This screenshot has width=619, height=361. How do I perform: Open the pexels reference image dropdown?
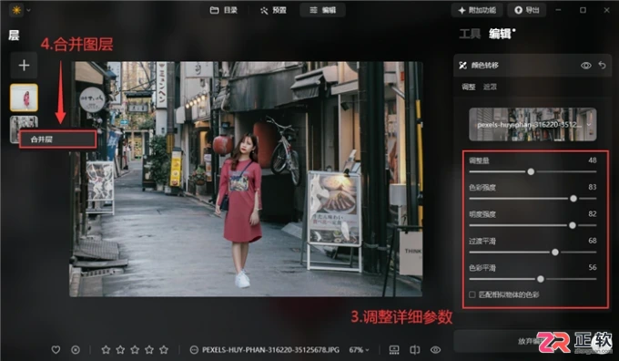pyautogui.click(x=533, y=125)
